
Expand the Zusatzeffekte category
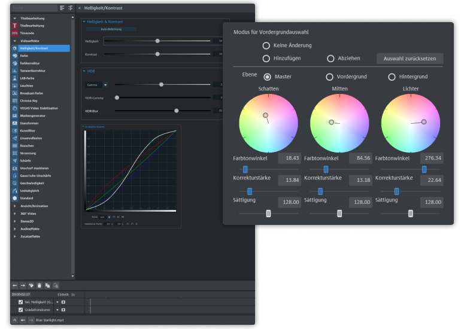pos(15,236)
